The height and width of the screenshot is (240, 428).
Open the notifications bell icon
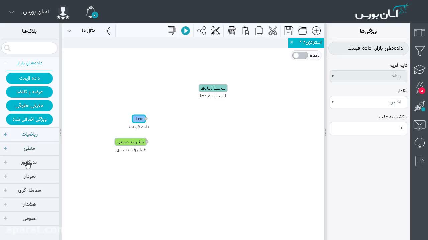91,12
